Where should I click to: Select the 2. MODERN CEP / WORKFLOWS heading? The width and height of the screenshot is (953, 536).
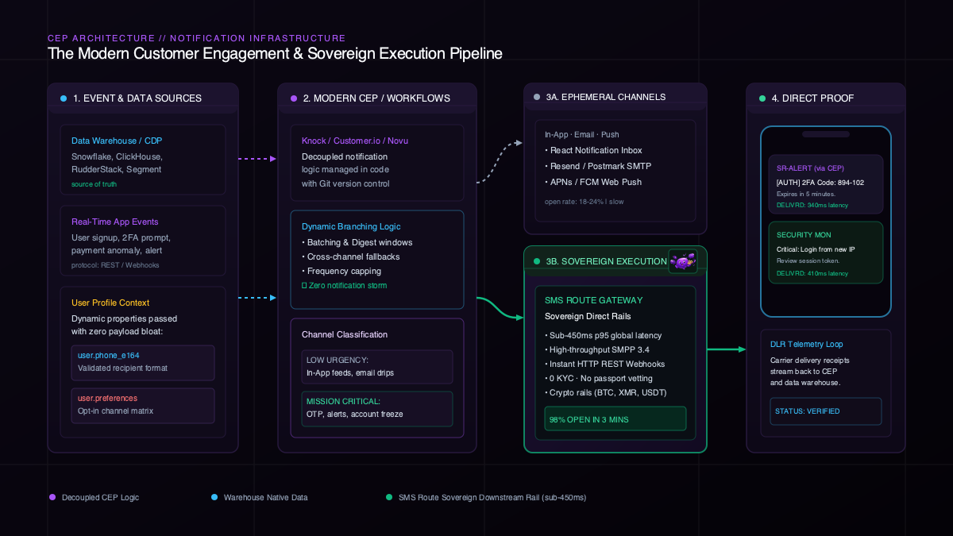point(376,98)
